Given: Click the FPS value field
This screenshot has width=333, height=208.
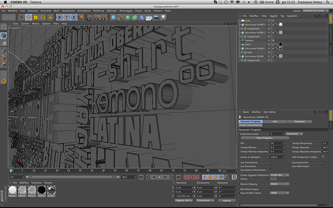Looking at the screenshot, I should pyautogui.click(x=277, y=143).
